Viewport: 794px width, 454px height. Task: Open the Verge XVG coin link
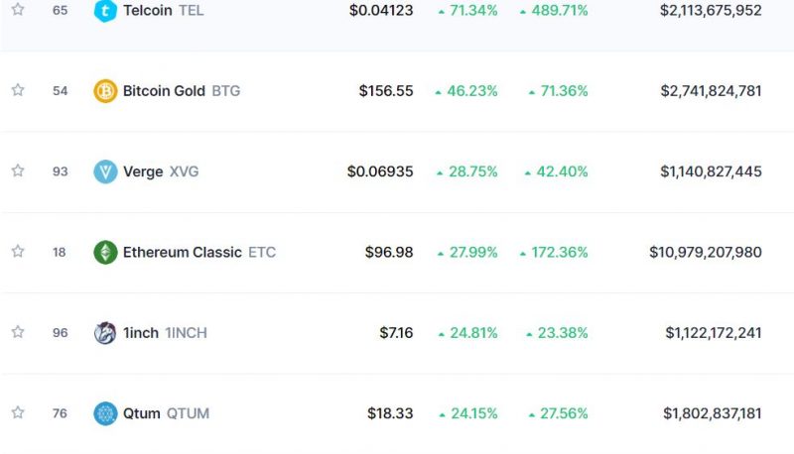coord(161,171)
